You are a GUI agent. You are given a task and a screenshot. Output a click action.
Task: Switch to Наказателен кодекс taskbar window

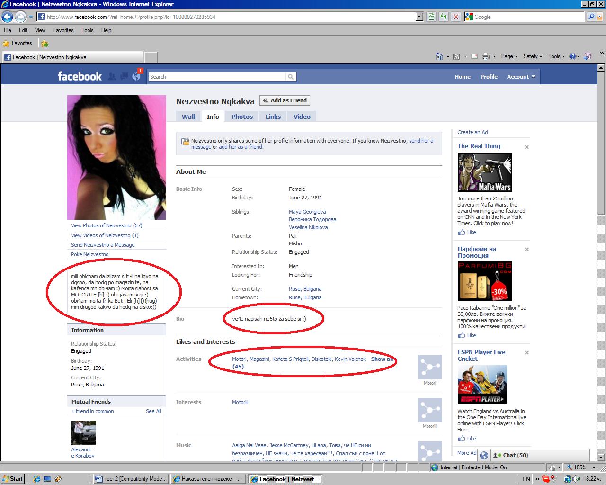(208, 479)
